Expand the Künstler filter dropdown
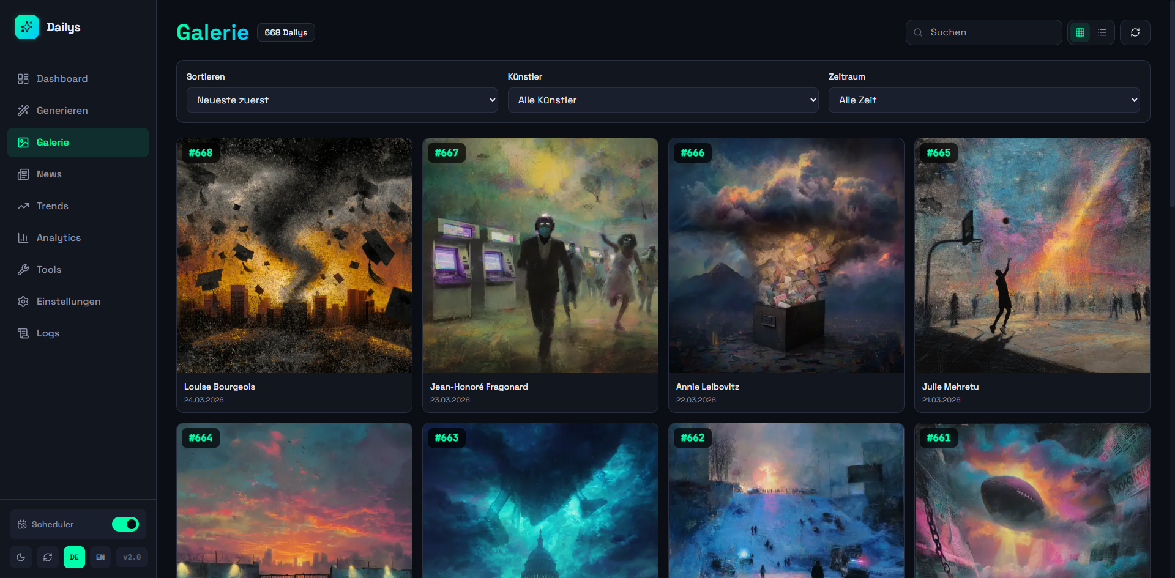This screenshot has width=1175, height=578. (x=663, y=100)
